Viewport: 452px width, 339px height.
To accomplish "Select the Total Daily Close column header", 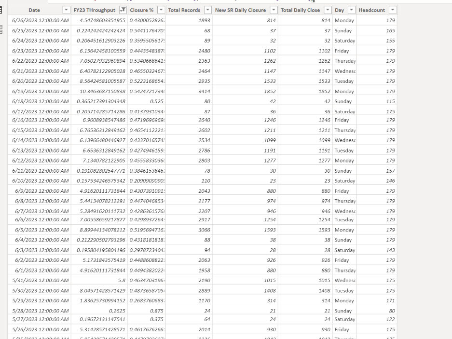I will pos(301,10).
